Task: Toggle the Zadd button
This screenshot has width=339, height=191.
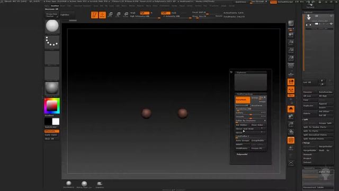Action: point(166,13)
